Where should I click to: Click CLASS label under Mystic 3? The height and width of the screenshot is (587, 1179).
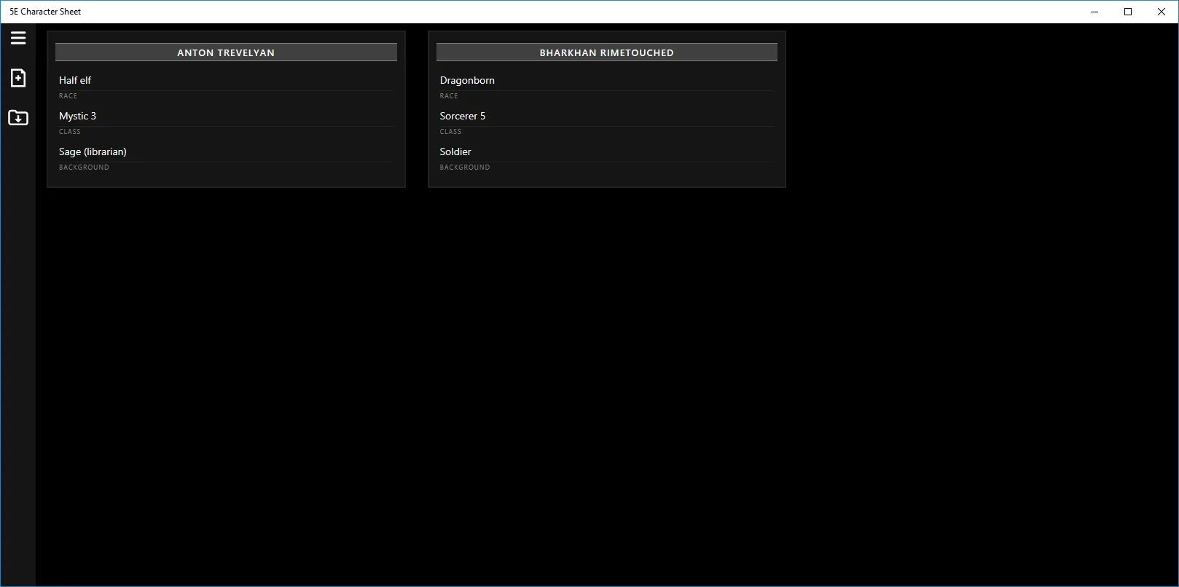pyautogui.click(x=70, y=132)
